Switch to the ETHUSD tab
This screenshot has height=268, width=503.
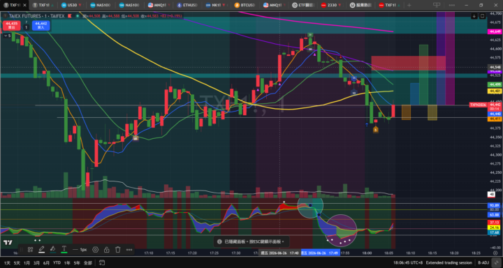click(187, 5)
